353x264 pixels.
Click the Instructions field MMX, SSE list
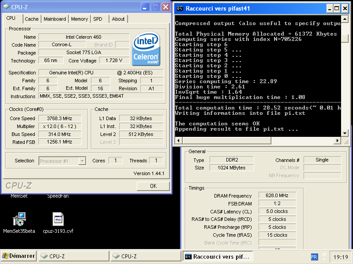tap(101, 96)
